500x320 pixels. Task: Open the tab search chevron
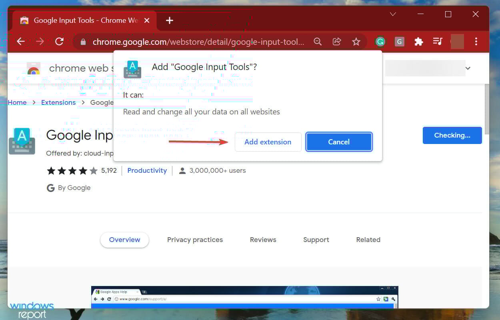(x=392, y=14)
